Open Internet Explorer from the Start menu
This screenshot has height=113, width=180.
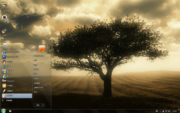click(x=17, y=52)
